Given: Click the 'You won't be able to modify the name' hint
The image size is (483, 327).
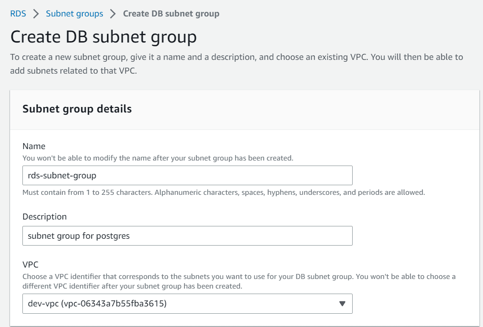Looking at the screenshot, I should [158, 158].
